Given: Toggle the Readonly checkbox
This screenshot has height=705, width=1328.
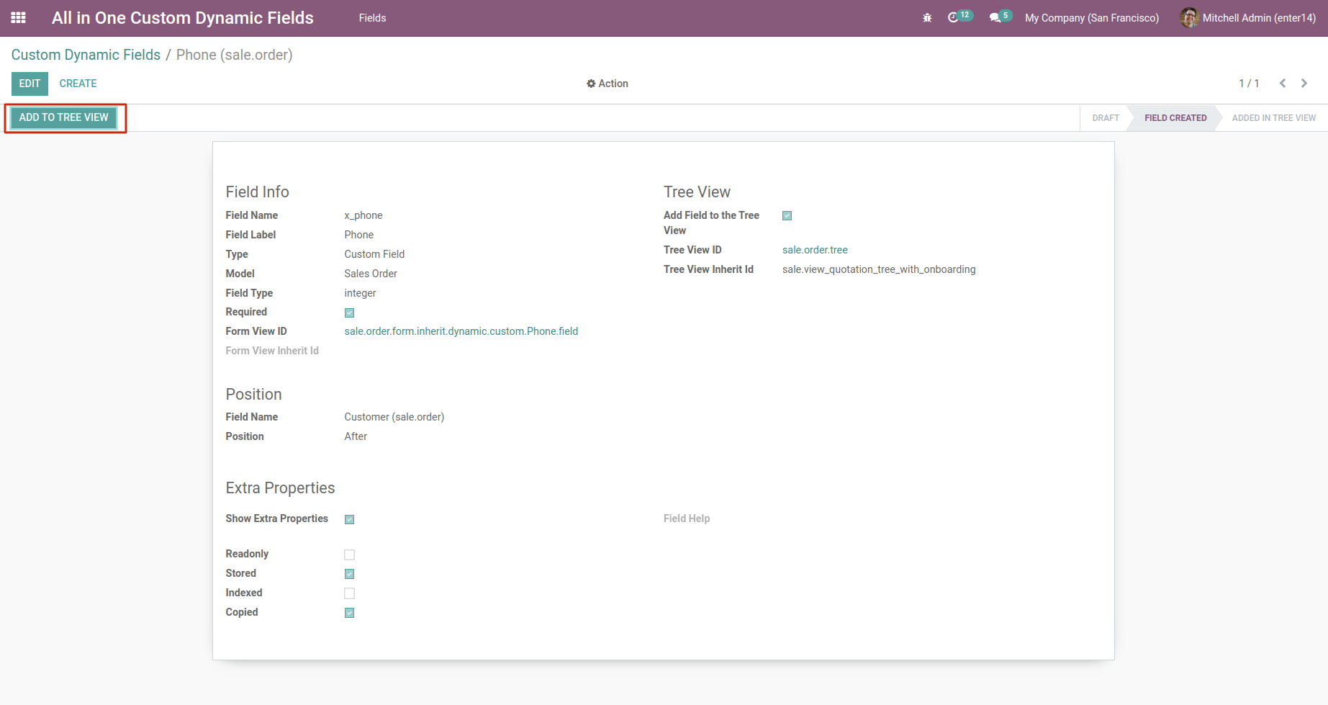Looking at the screenshot, I should coord(349,554).
